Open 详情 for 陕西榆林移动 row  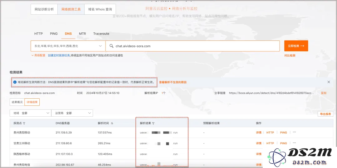click(x=259, y=154)
